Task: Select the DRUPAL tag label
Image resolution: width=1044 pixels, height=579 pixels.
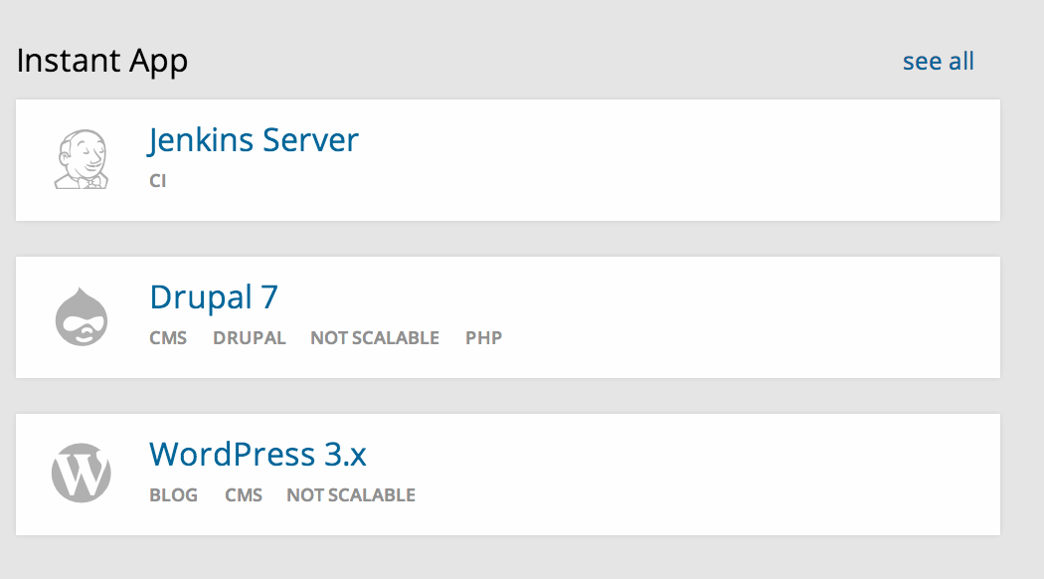Action: (x=249, y=338)
